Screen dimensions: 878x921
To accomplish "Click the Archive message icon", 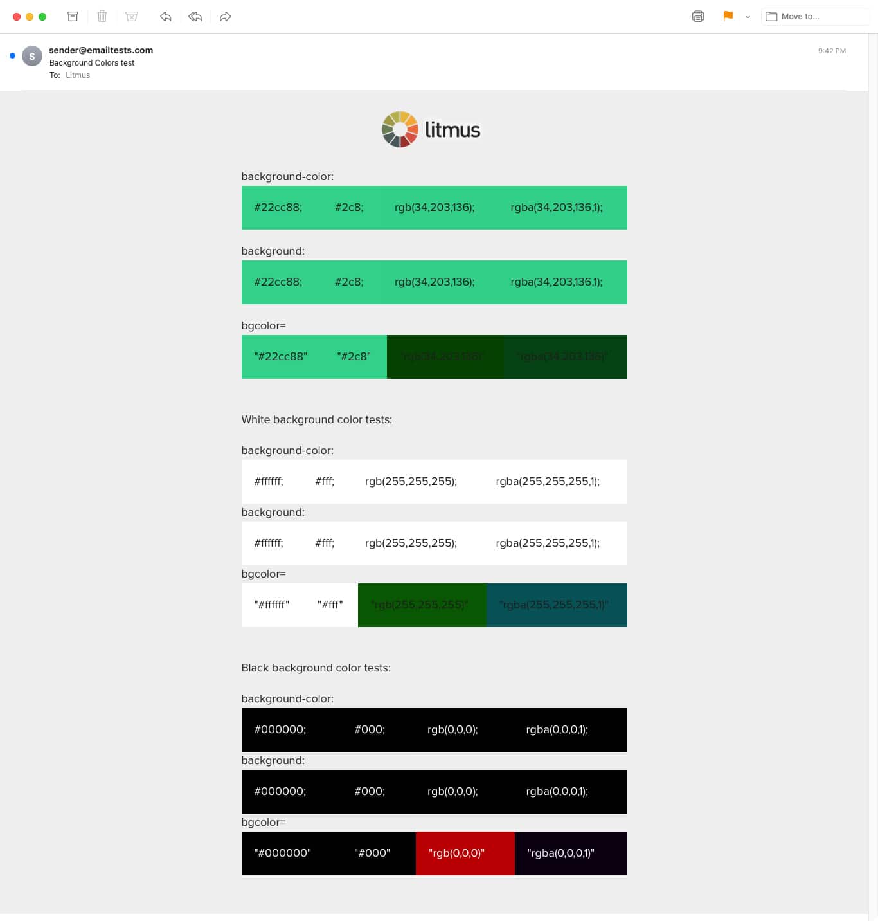I will pyautogui.click(x=73, y=17).
